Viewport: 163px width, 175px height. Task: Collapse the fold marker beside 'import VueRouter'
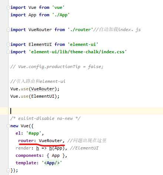click(8, 30)
